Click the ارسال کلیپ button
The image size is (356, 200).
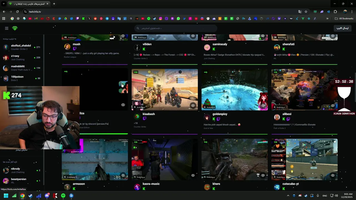343,28
